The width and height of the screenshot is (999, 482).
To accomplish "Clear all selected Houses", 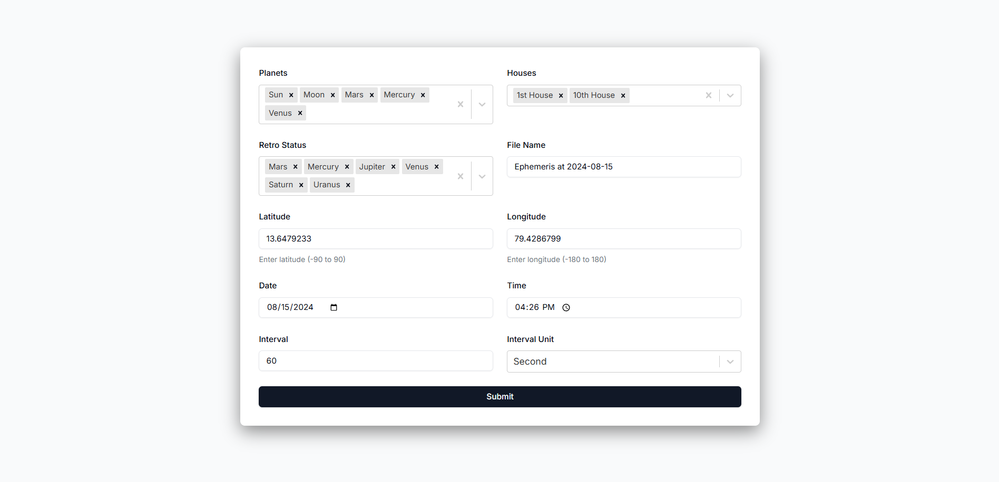I will coord(709,95).
